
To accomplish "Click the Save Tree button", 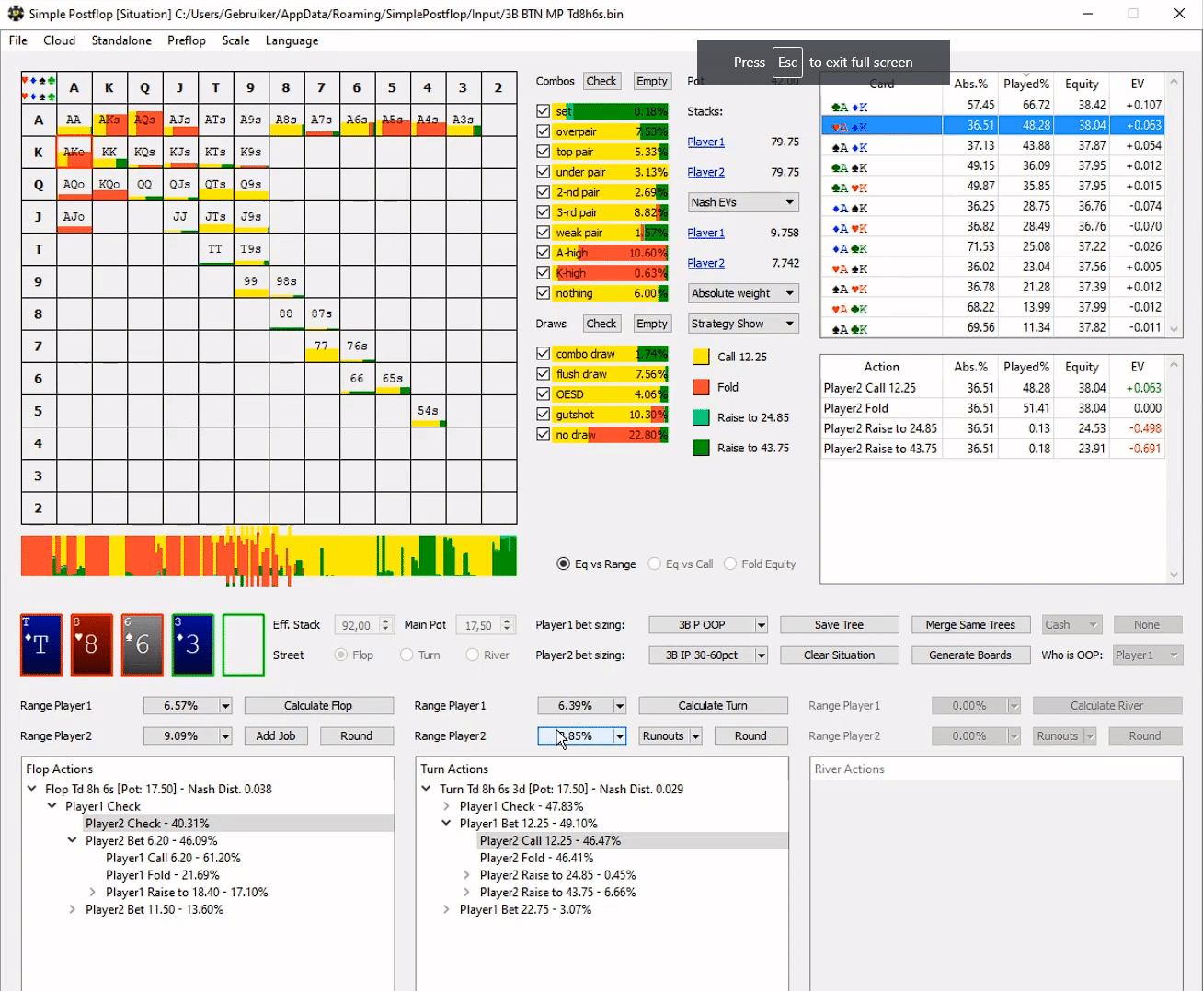I will click(839, 625).
